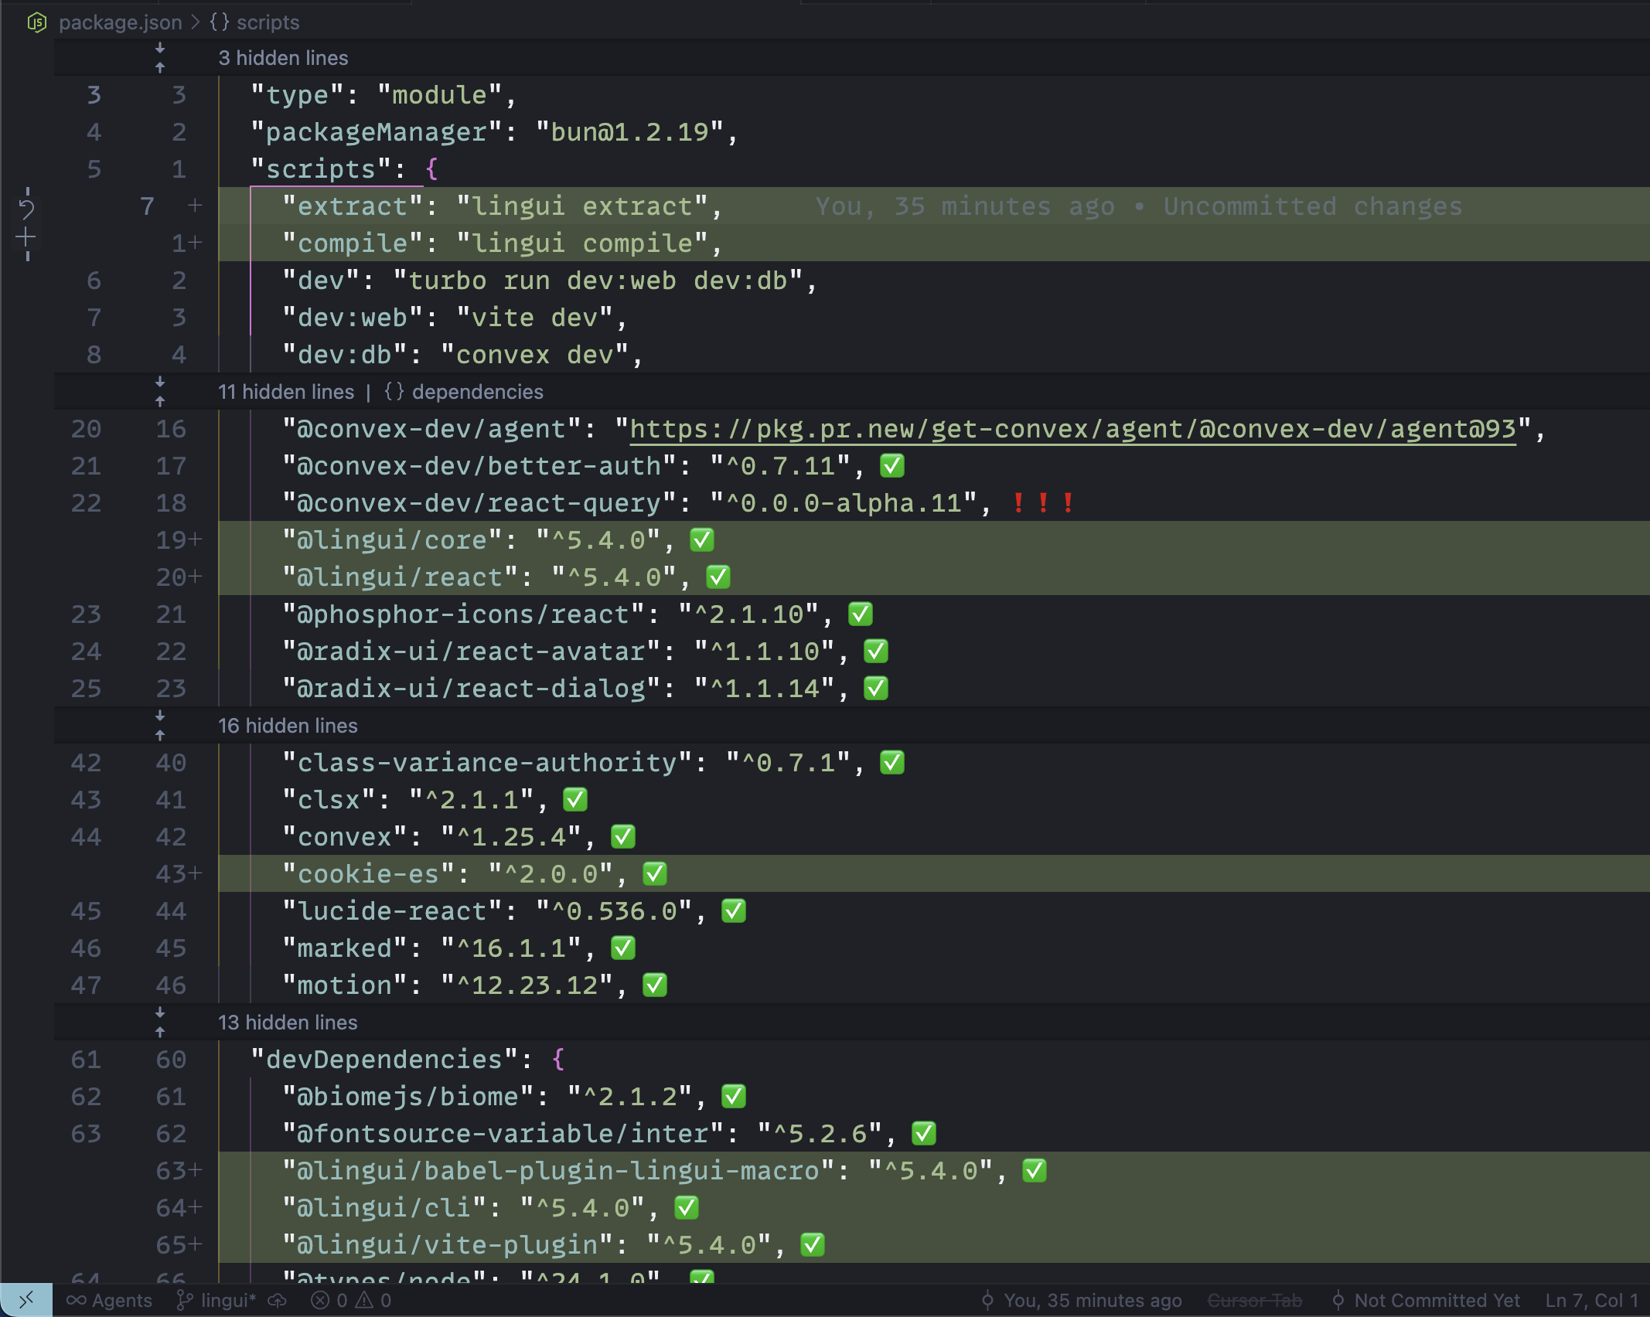Switch git branch lingui* in status bar

coord(216,1301)
